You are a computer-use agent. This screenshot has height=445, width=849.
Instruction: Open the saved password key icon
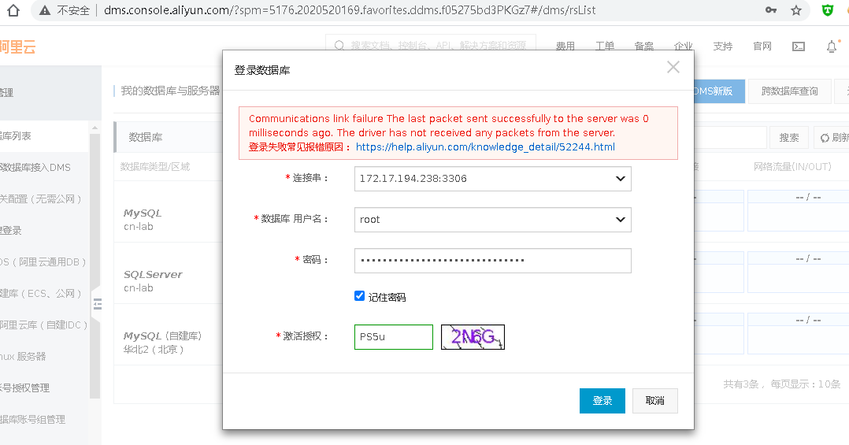[771, 10]
